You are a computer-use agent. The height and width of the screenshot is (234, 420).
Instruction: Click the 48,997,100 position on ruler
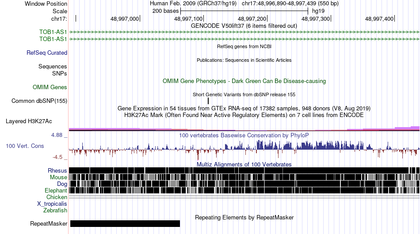click(189, 19)
